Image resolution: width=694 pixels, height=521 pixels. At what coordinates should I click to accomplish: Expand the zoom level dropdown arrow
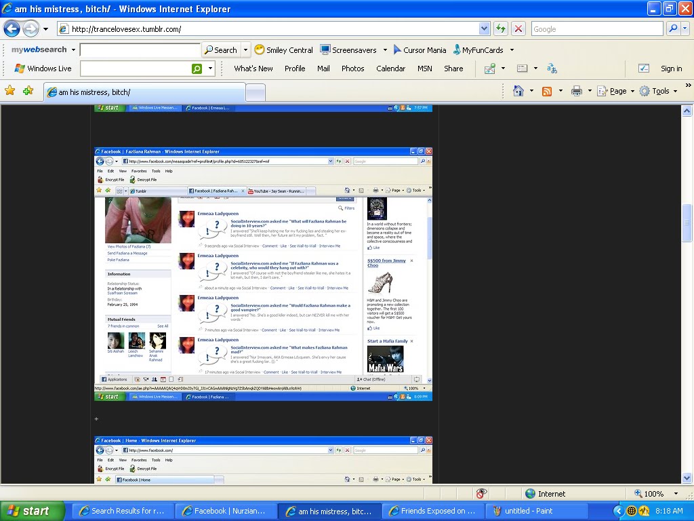pyautogui.click(x=676, y=494)
